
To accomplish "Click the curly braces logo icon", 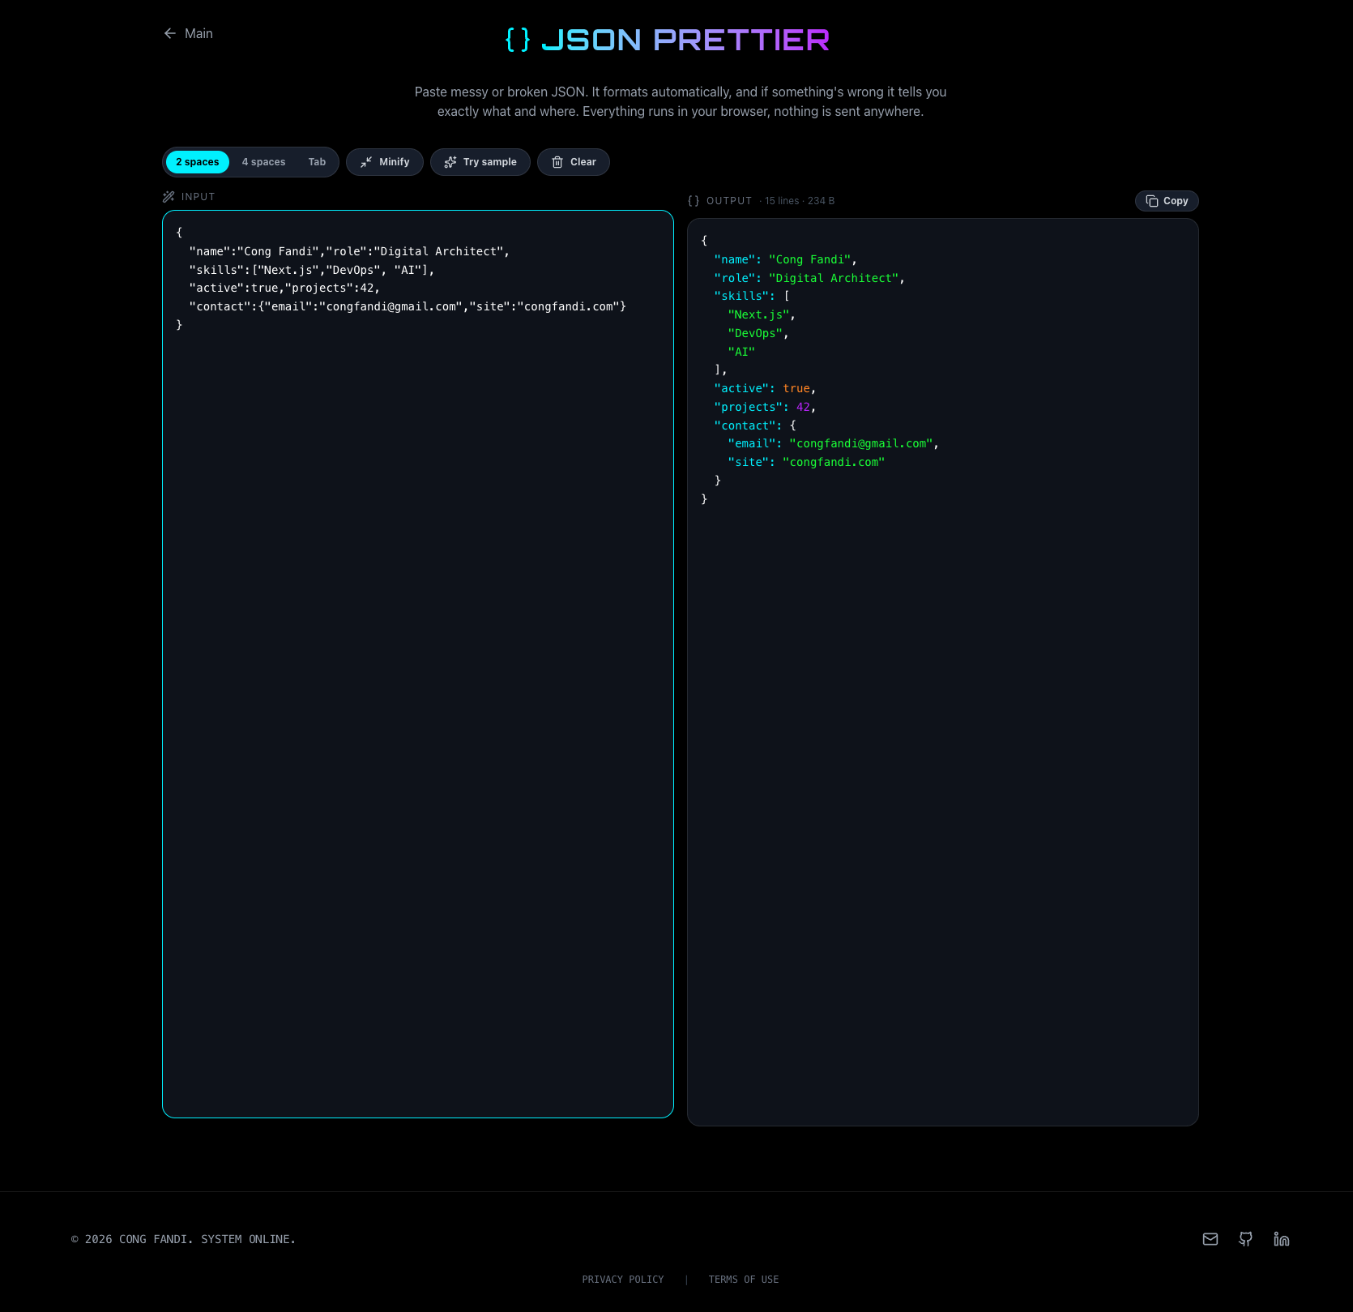I will click(518, 40).
